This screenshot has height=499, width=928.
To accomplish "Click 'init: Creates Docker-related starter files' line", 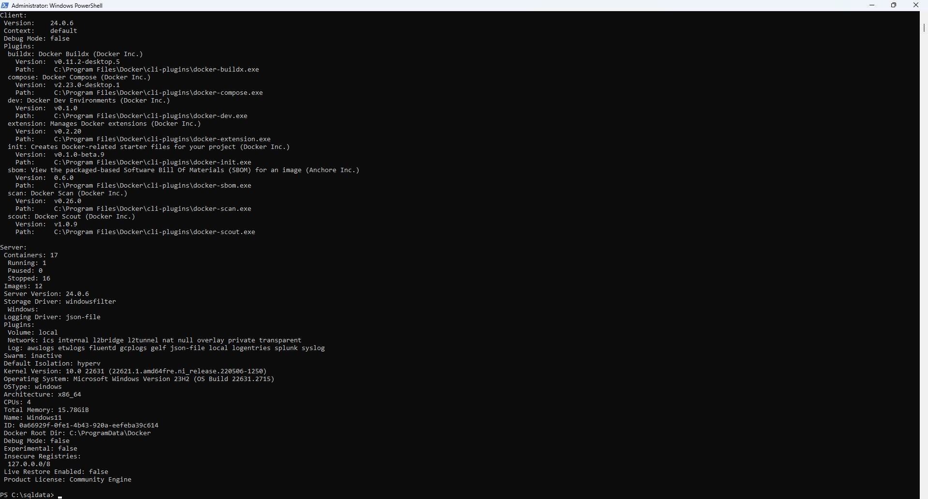I will (x=149, y=147).
